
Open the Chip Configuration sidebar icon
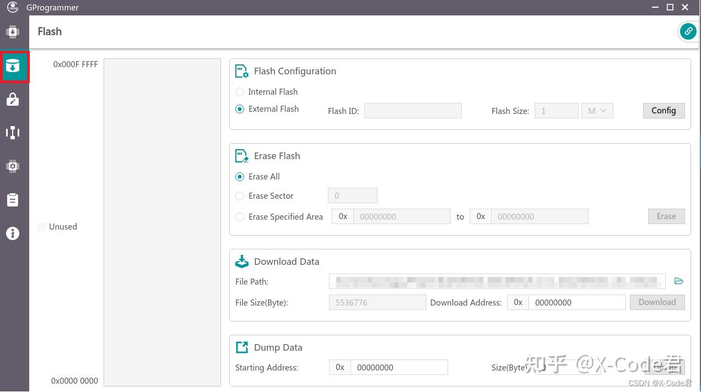click(x=13, y=166)
